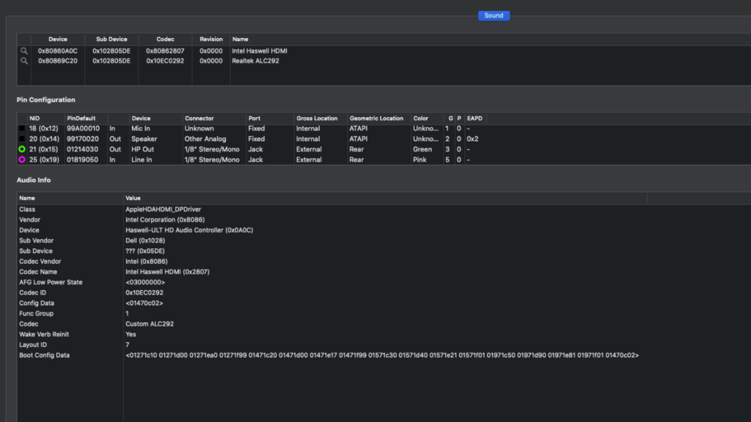This screenshot has width=751, height=422.
Task: Click the Revision column header
Action: 211,40
